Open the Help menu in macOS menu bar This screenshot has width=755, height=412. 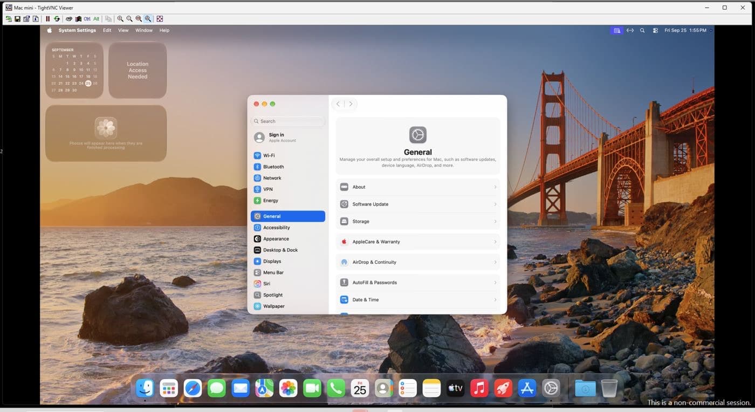point(164,30)
